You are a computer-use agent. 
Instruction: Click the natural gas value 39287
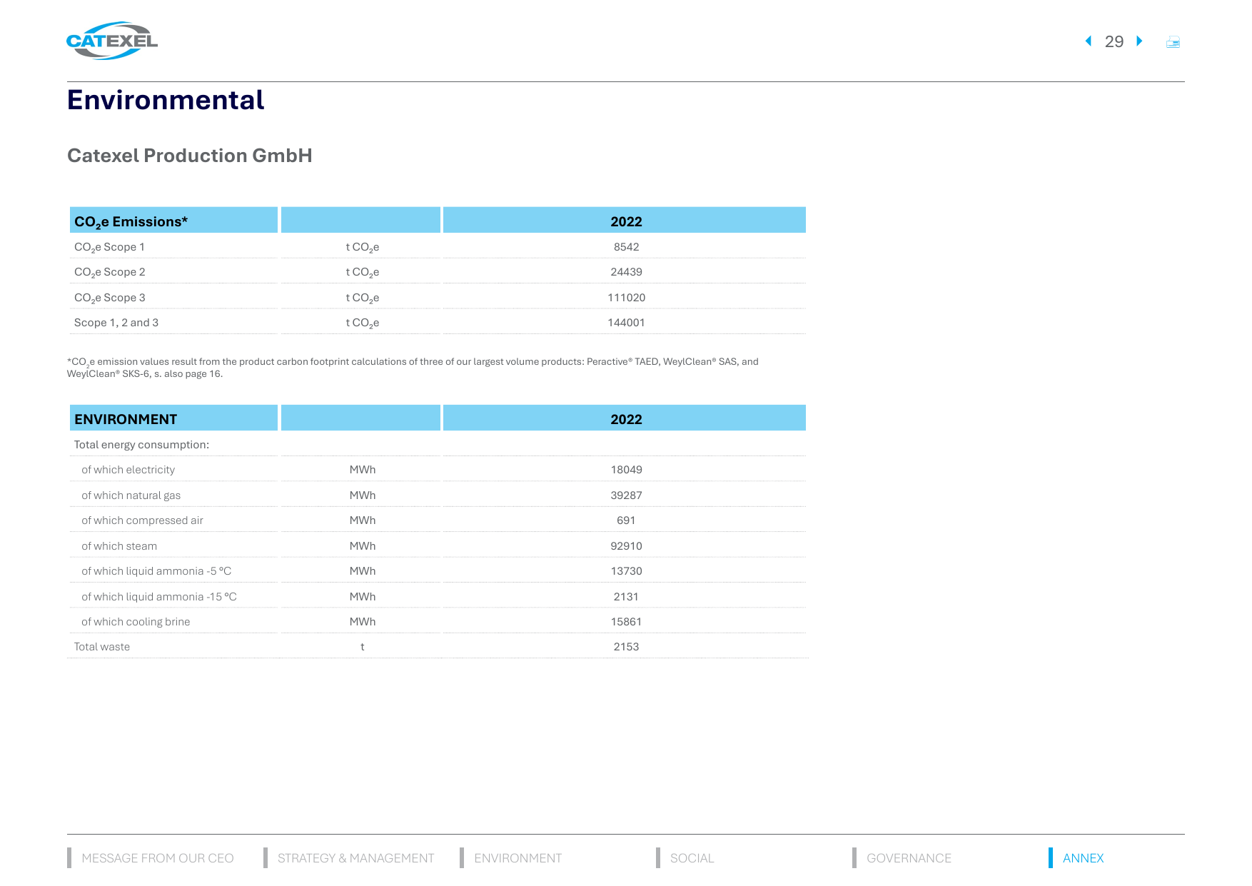[626, 495]
